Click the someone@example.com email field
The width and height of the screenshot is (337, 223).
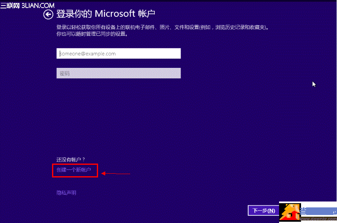(x=119, y=54)
